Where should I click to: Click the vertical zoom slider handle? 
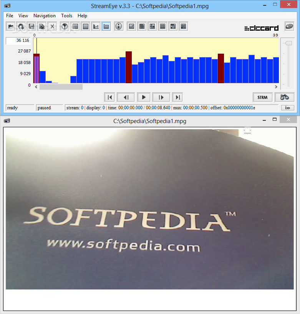[x=288, y=43]
